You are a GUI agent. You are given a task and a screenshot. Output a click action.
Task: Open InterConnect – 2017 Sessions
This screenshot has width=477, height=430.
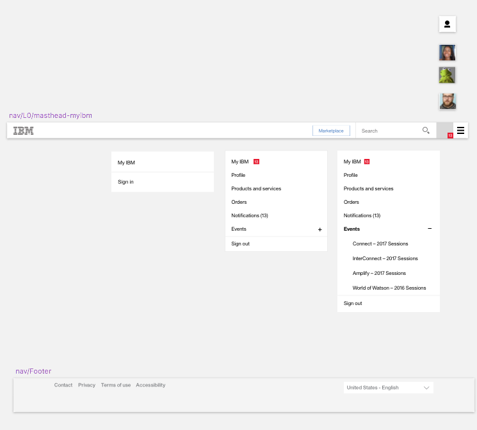click(385, 258)
